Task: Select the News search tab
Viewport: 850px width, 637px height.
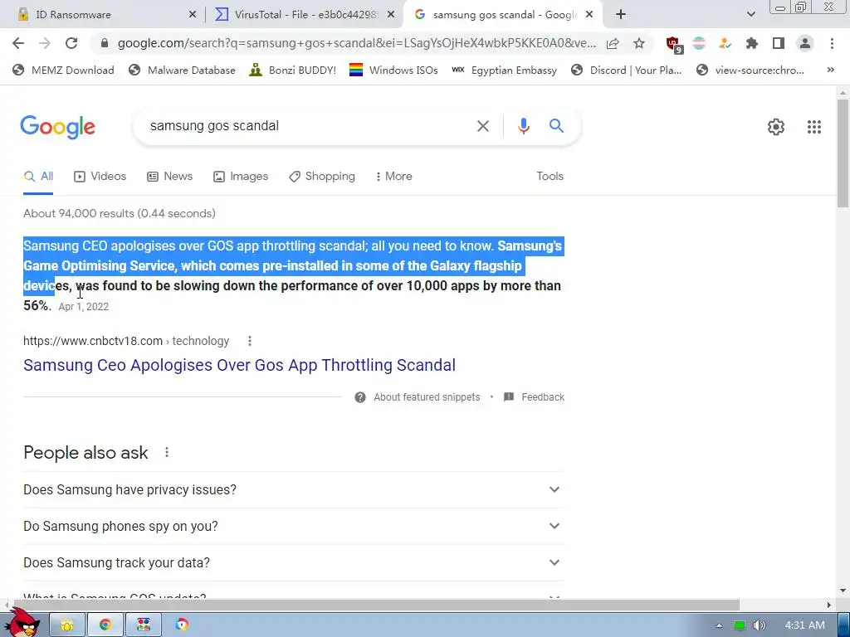Action: pyautogui.click(x=169, y=176)
